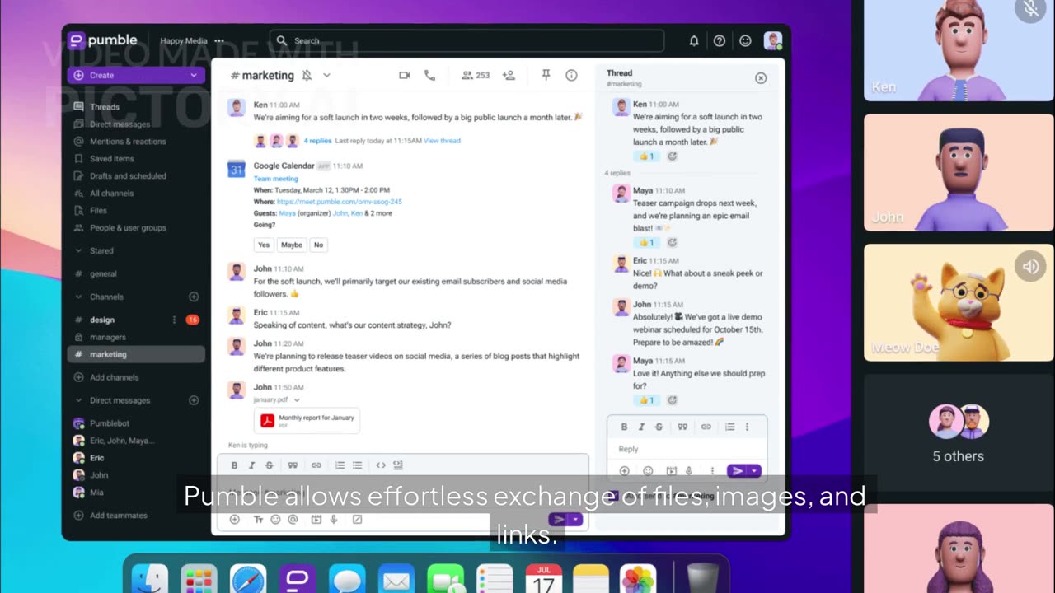Viewport: 1055px width, 593px height.
Task: Close the Thread panel
Action: click(x=761, y=78)
